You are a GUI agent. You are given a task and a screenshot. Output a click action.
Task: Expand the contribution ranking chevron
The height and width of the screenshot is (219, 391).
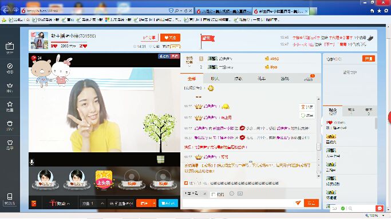click(189, 67)
